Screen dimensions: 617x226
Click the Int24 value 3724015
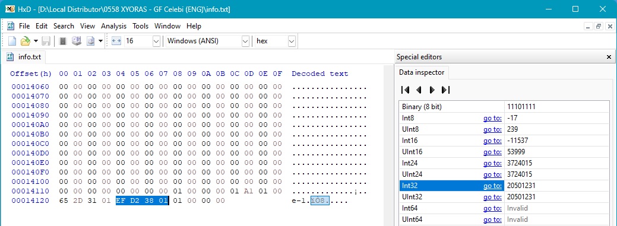tap(520, 163)
